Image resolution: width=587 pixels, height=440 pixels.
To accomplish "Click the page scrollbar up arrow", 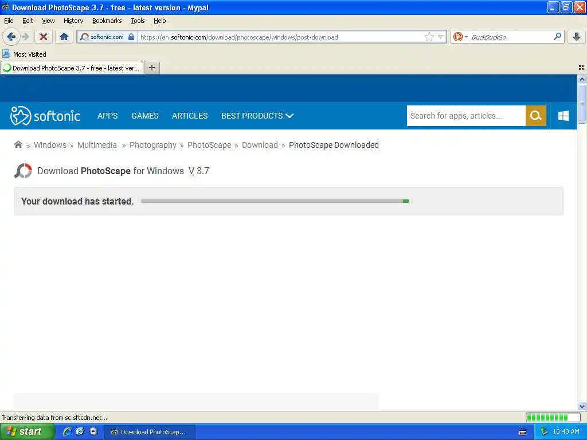I will [582, 79].
